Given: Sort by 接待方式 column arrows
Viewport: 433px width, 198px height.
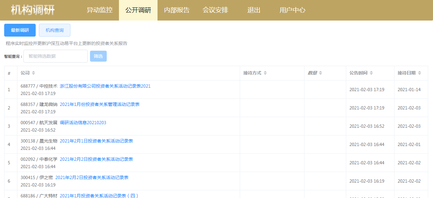Looking at the screenshot, I should [x=265, y=73].
